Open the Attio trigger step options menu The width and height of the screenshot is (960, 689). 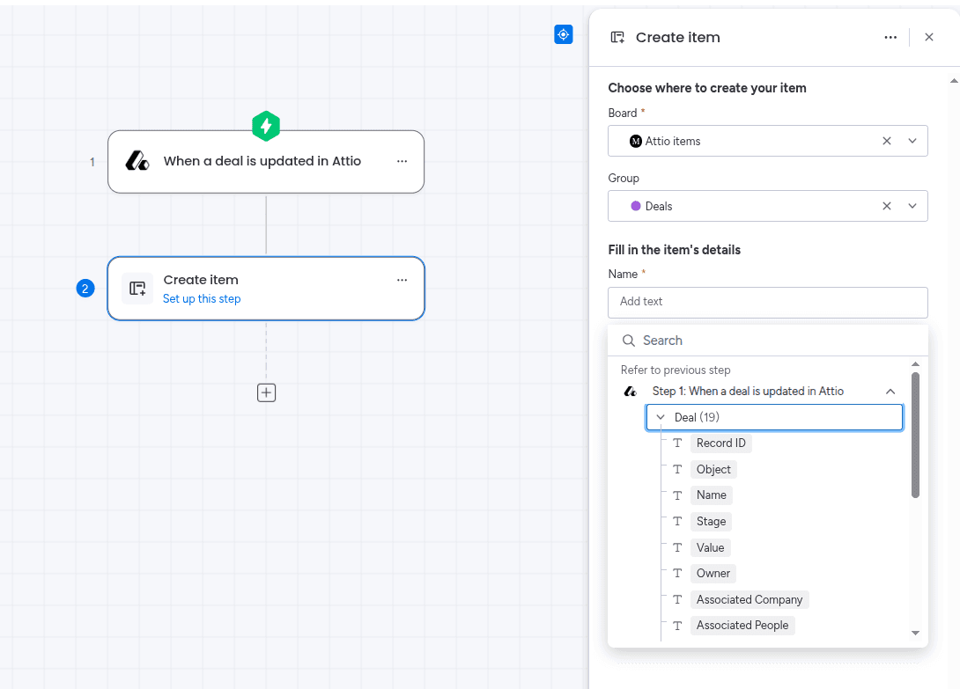click(402, 161)
